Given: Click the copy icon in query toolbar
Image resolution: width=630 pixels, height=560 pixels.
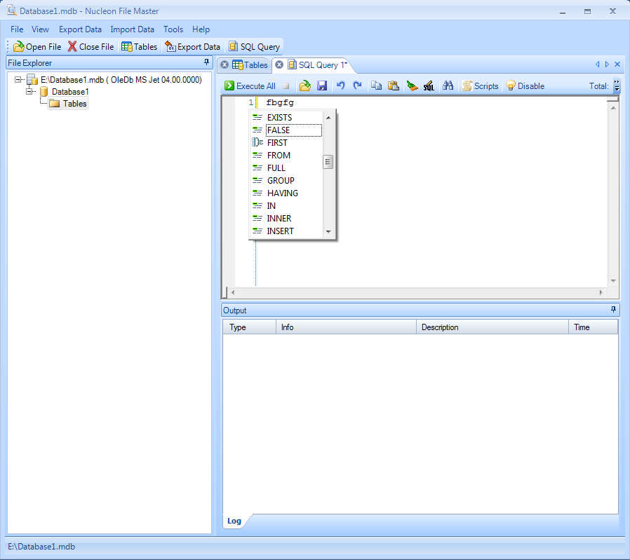Looking at the screenshot, I should coord(377,86).
